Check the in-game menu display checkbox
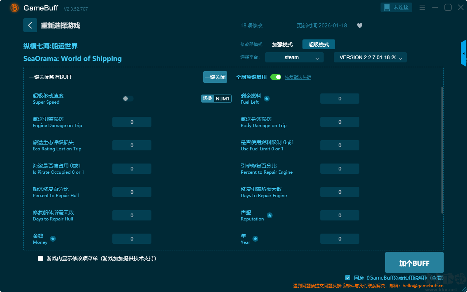Image resolution: width=467 pixels, height=292 pixels. tap(40, 258)
